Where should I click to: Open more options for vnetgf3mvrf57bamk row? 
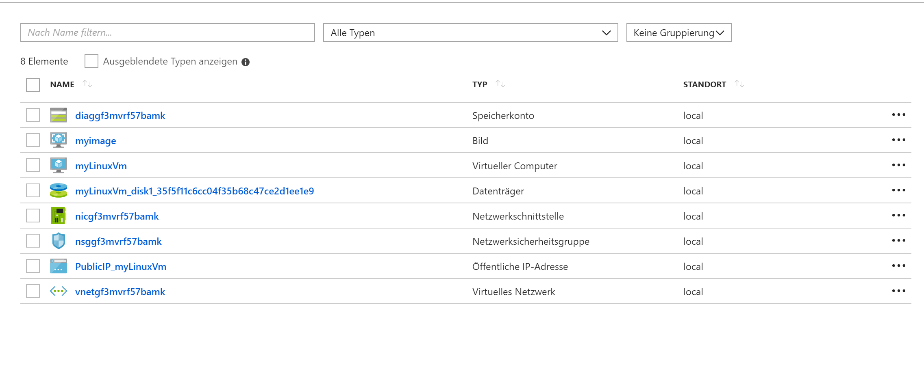point(898,291)
